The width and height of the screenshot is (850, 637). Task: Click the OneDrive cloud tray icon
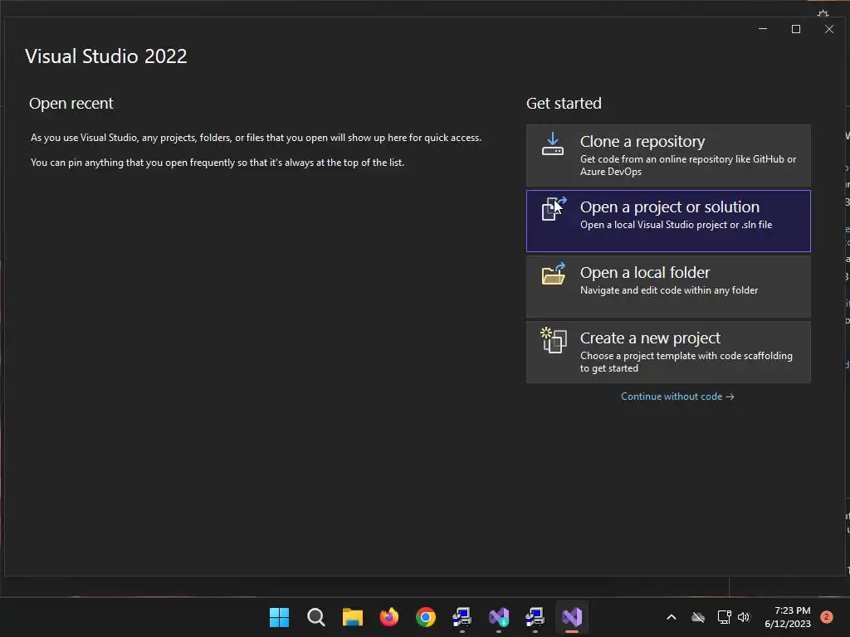[697, 617]
